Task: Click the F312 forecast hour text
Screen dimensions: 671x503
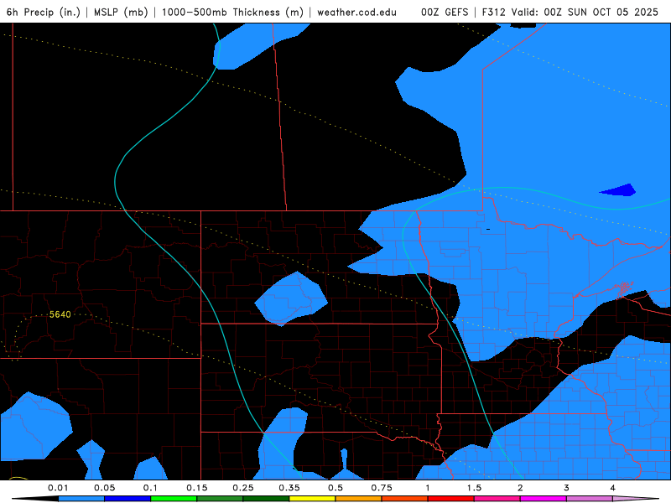Action: [x=493, y=12]
